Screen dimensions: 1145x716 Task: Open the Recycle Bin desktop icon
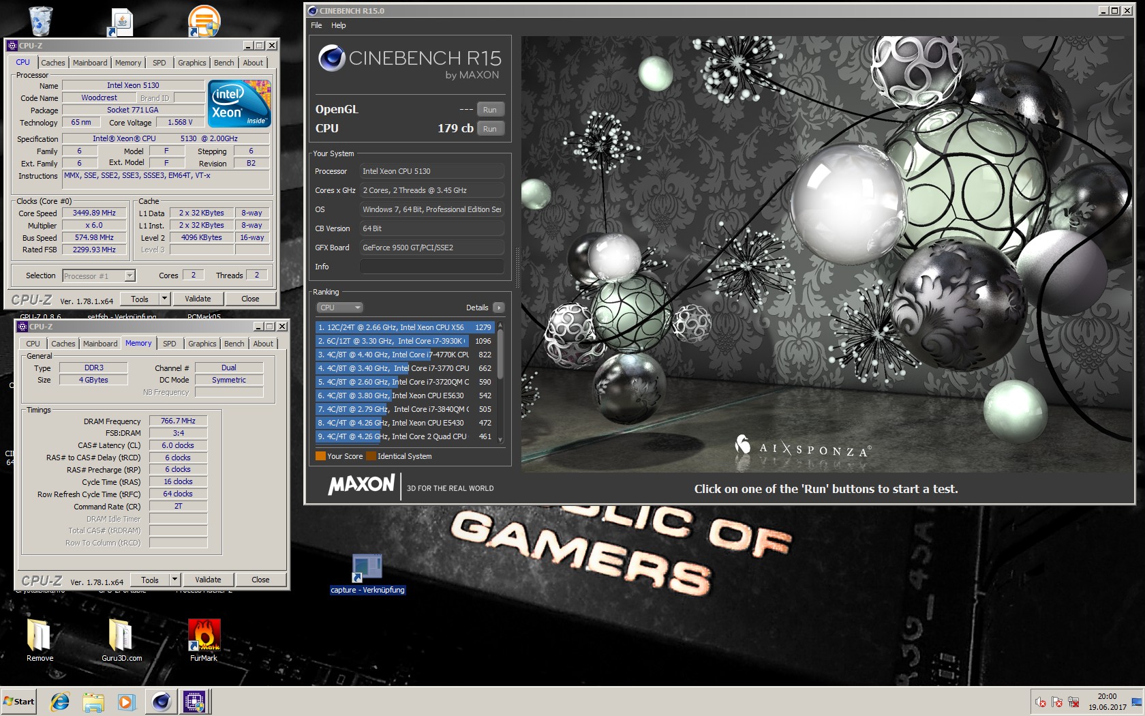pyautogui.click(x=40, y=20)
